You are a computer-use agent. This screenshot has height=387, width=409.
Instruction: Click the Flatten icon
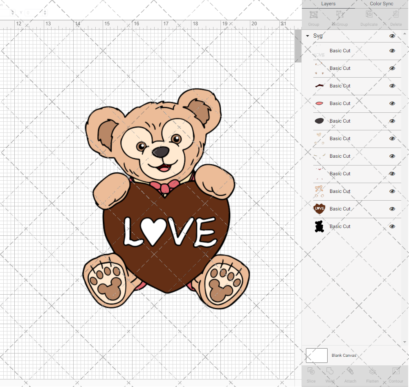(372, 371)
